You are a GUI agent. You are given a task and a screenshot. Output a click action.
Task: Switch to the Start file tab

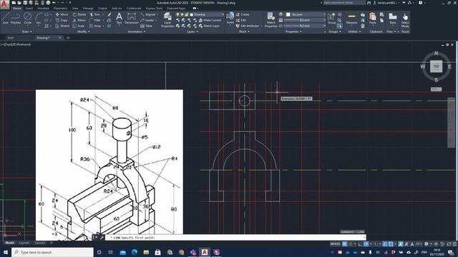[10, 38]
